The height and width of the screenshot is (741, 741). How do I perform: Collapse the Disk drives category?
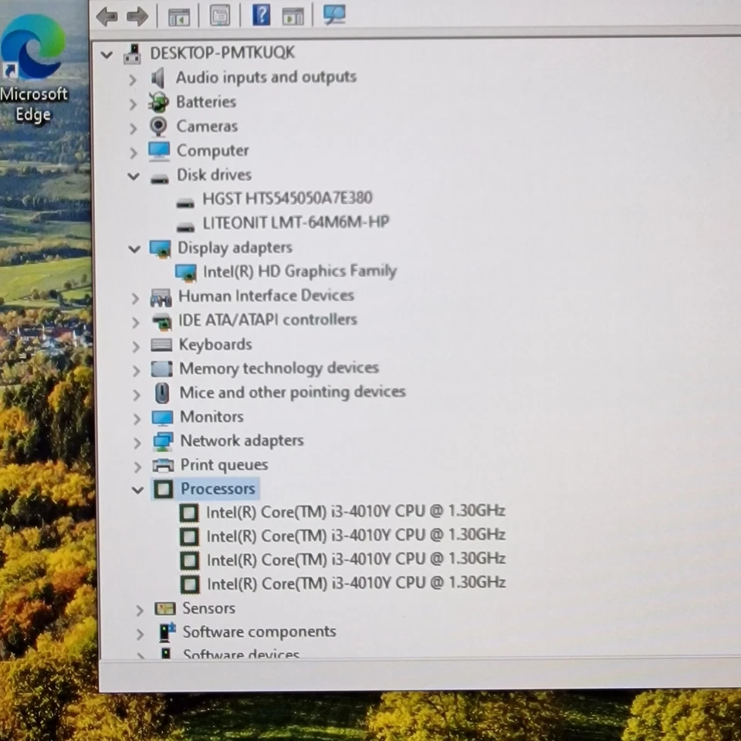pos(133,176)
